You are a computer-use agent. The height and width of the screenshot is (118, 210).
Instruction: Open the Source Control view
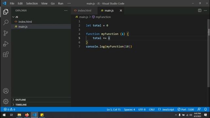pos(6,33)
